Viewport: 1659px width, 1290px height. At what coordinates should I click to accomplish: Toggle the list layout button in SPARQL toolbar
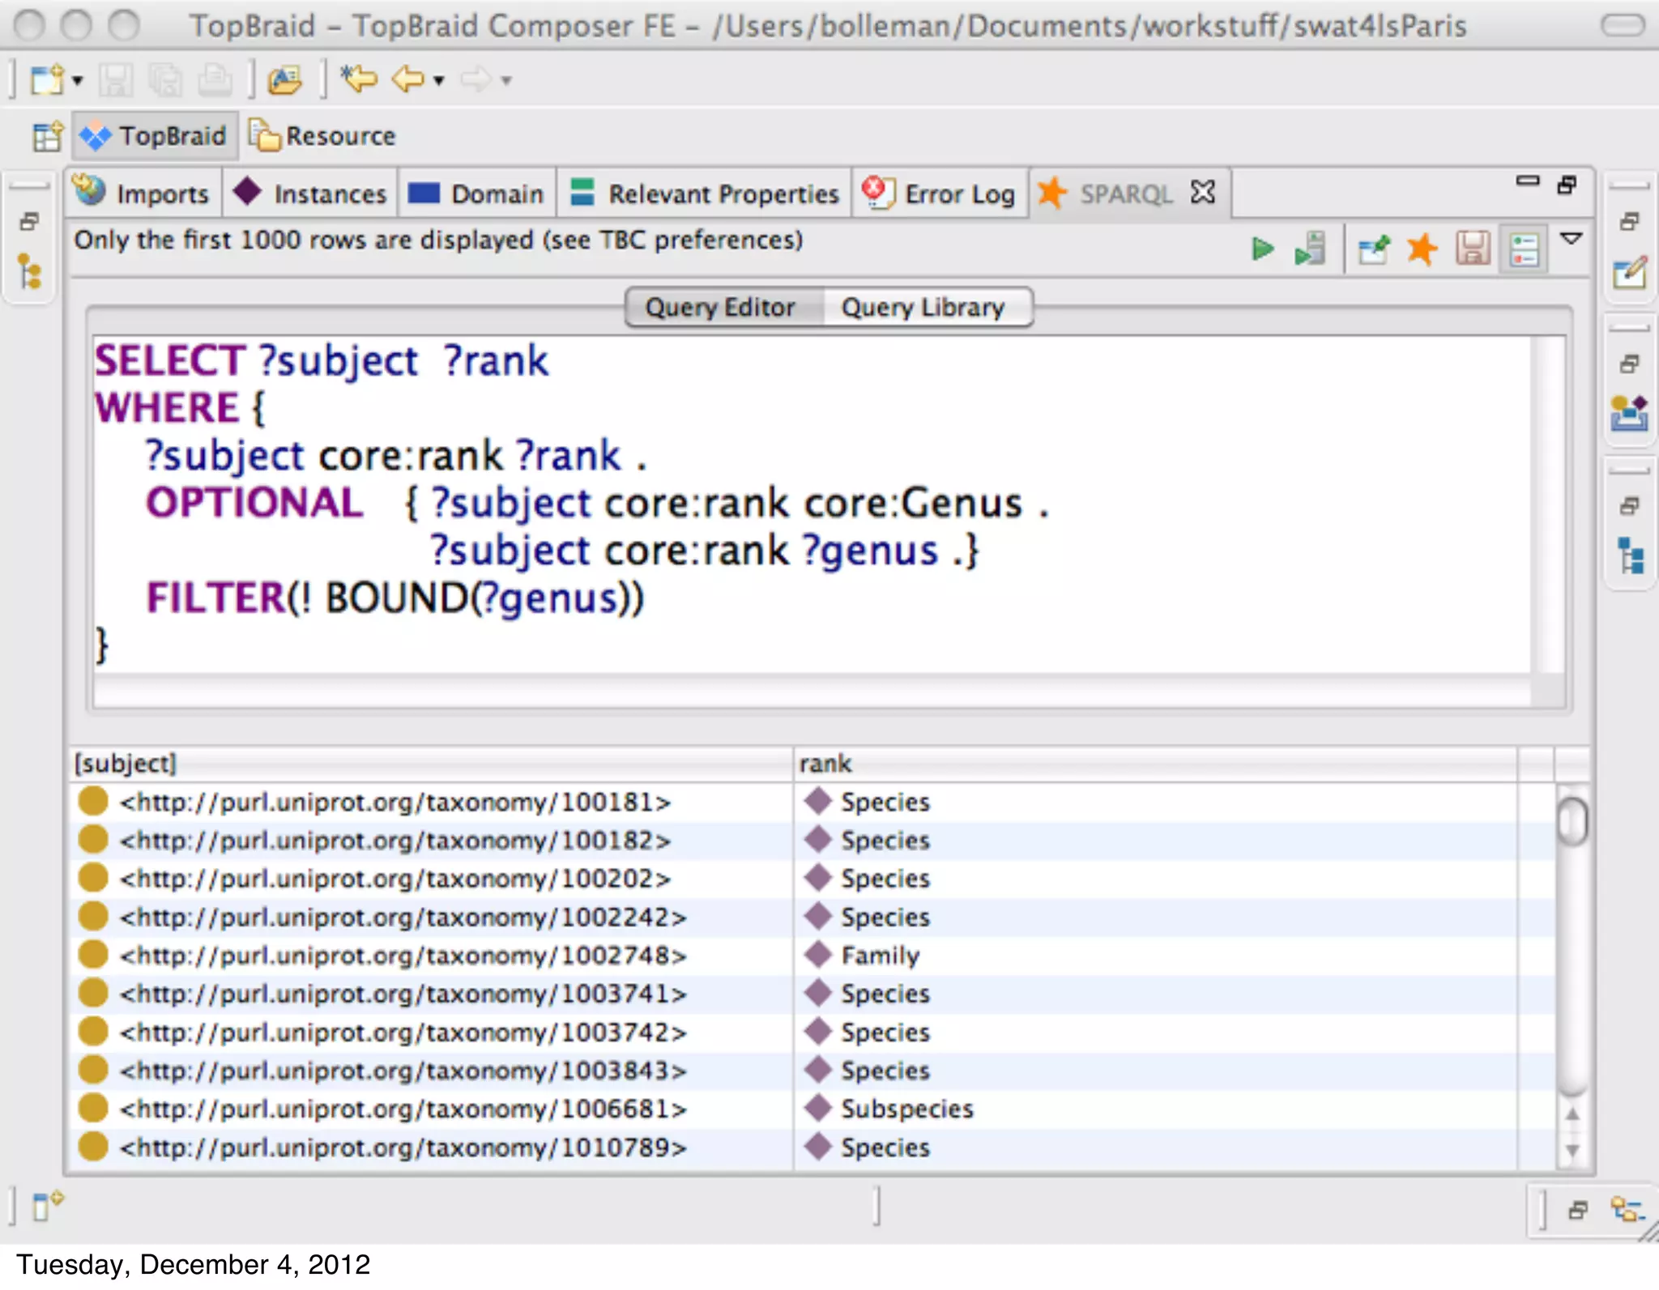click(x=1524, y=249)
